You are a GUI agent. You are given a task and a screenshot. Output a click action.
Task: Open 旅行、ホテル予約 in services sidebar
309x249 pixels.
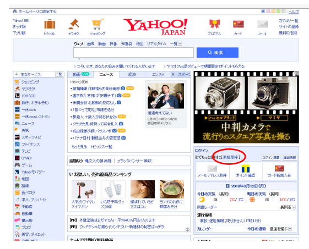[x=35, y=103]
